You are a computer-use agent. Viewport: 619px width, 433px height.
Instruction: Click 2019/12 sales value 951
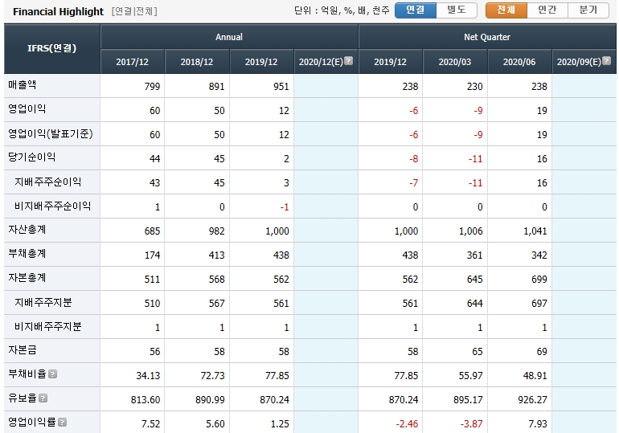point(281,87)
